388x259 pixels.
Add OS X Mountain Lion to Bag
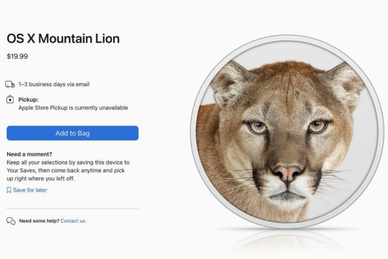click(72, 133)
